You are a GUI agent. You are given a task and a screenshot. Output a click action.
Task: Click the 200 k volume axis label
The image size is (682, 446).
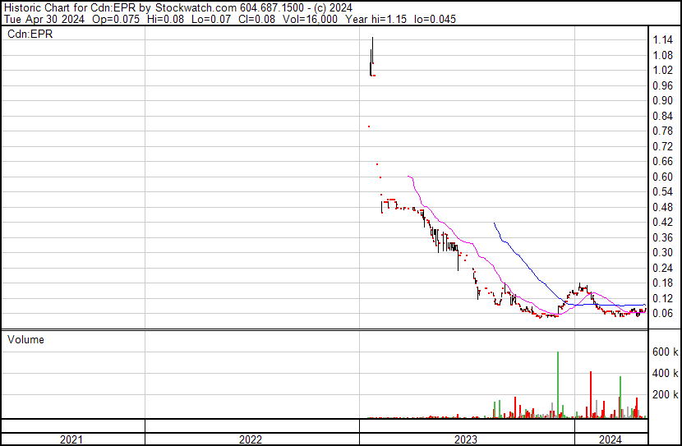point(665,395)
